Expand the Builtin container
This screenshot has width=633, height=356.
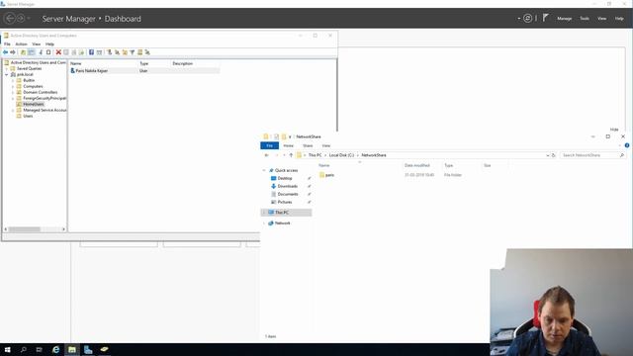click(13, 80)
